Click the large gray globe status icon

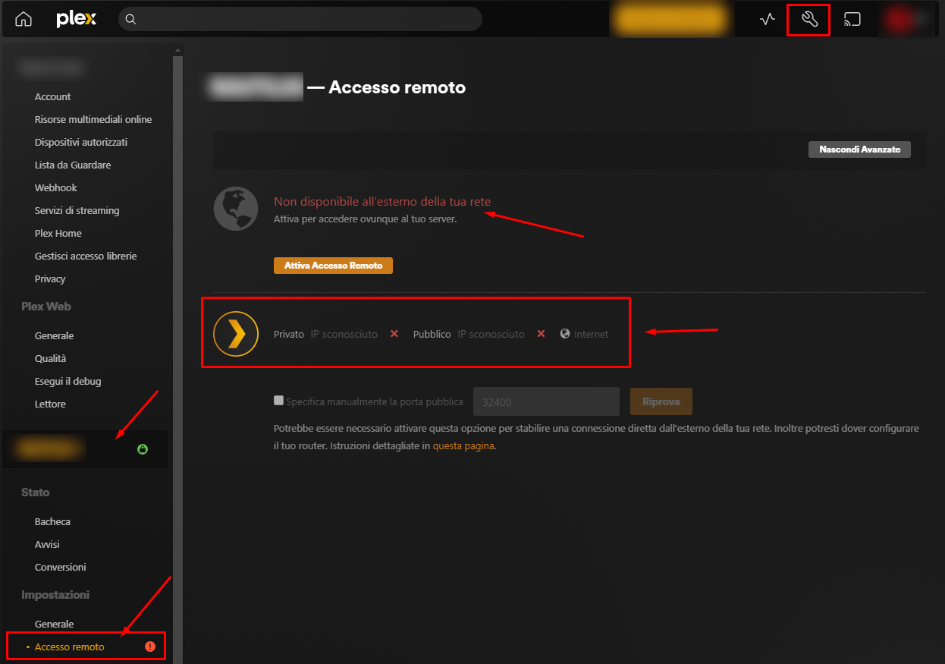point(236,208)
